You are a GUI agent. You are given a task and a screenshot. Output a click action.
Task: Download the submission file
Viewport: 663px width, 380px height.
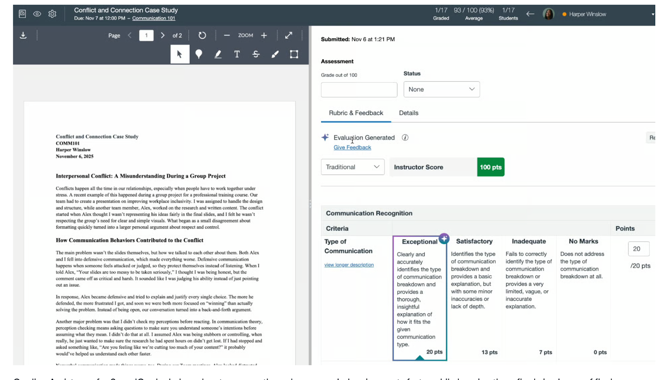[x=23, y=36]
